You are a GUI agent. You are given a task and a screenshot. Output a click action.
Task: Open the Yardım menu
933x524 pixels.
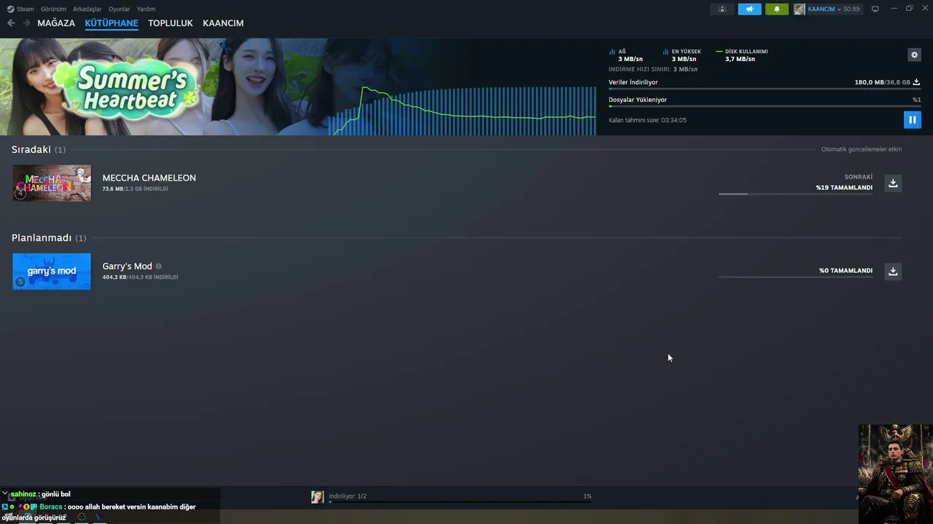pos(146,9)
